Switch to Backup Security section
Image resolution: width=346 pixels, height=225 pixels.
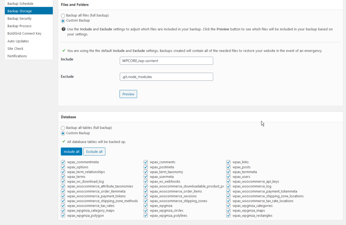point(20,19)
